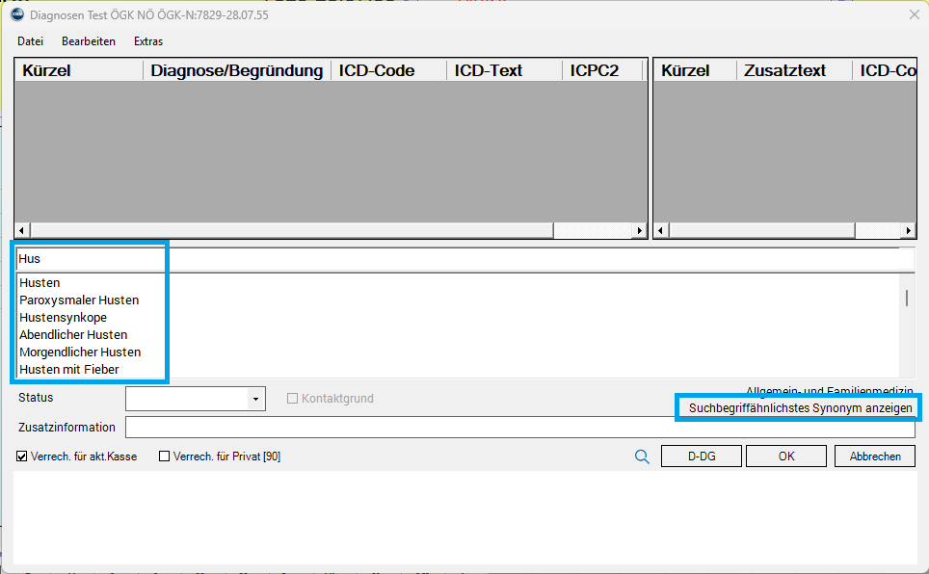Screen dimensions: 929x574
Task: Confirm with the OK button
Action: coord(785,457)
